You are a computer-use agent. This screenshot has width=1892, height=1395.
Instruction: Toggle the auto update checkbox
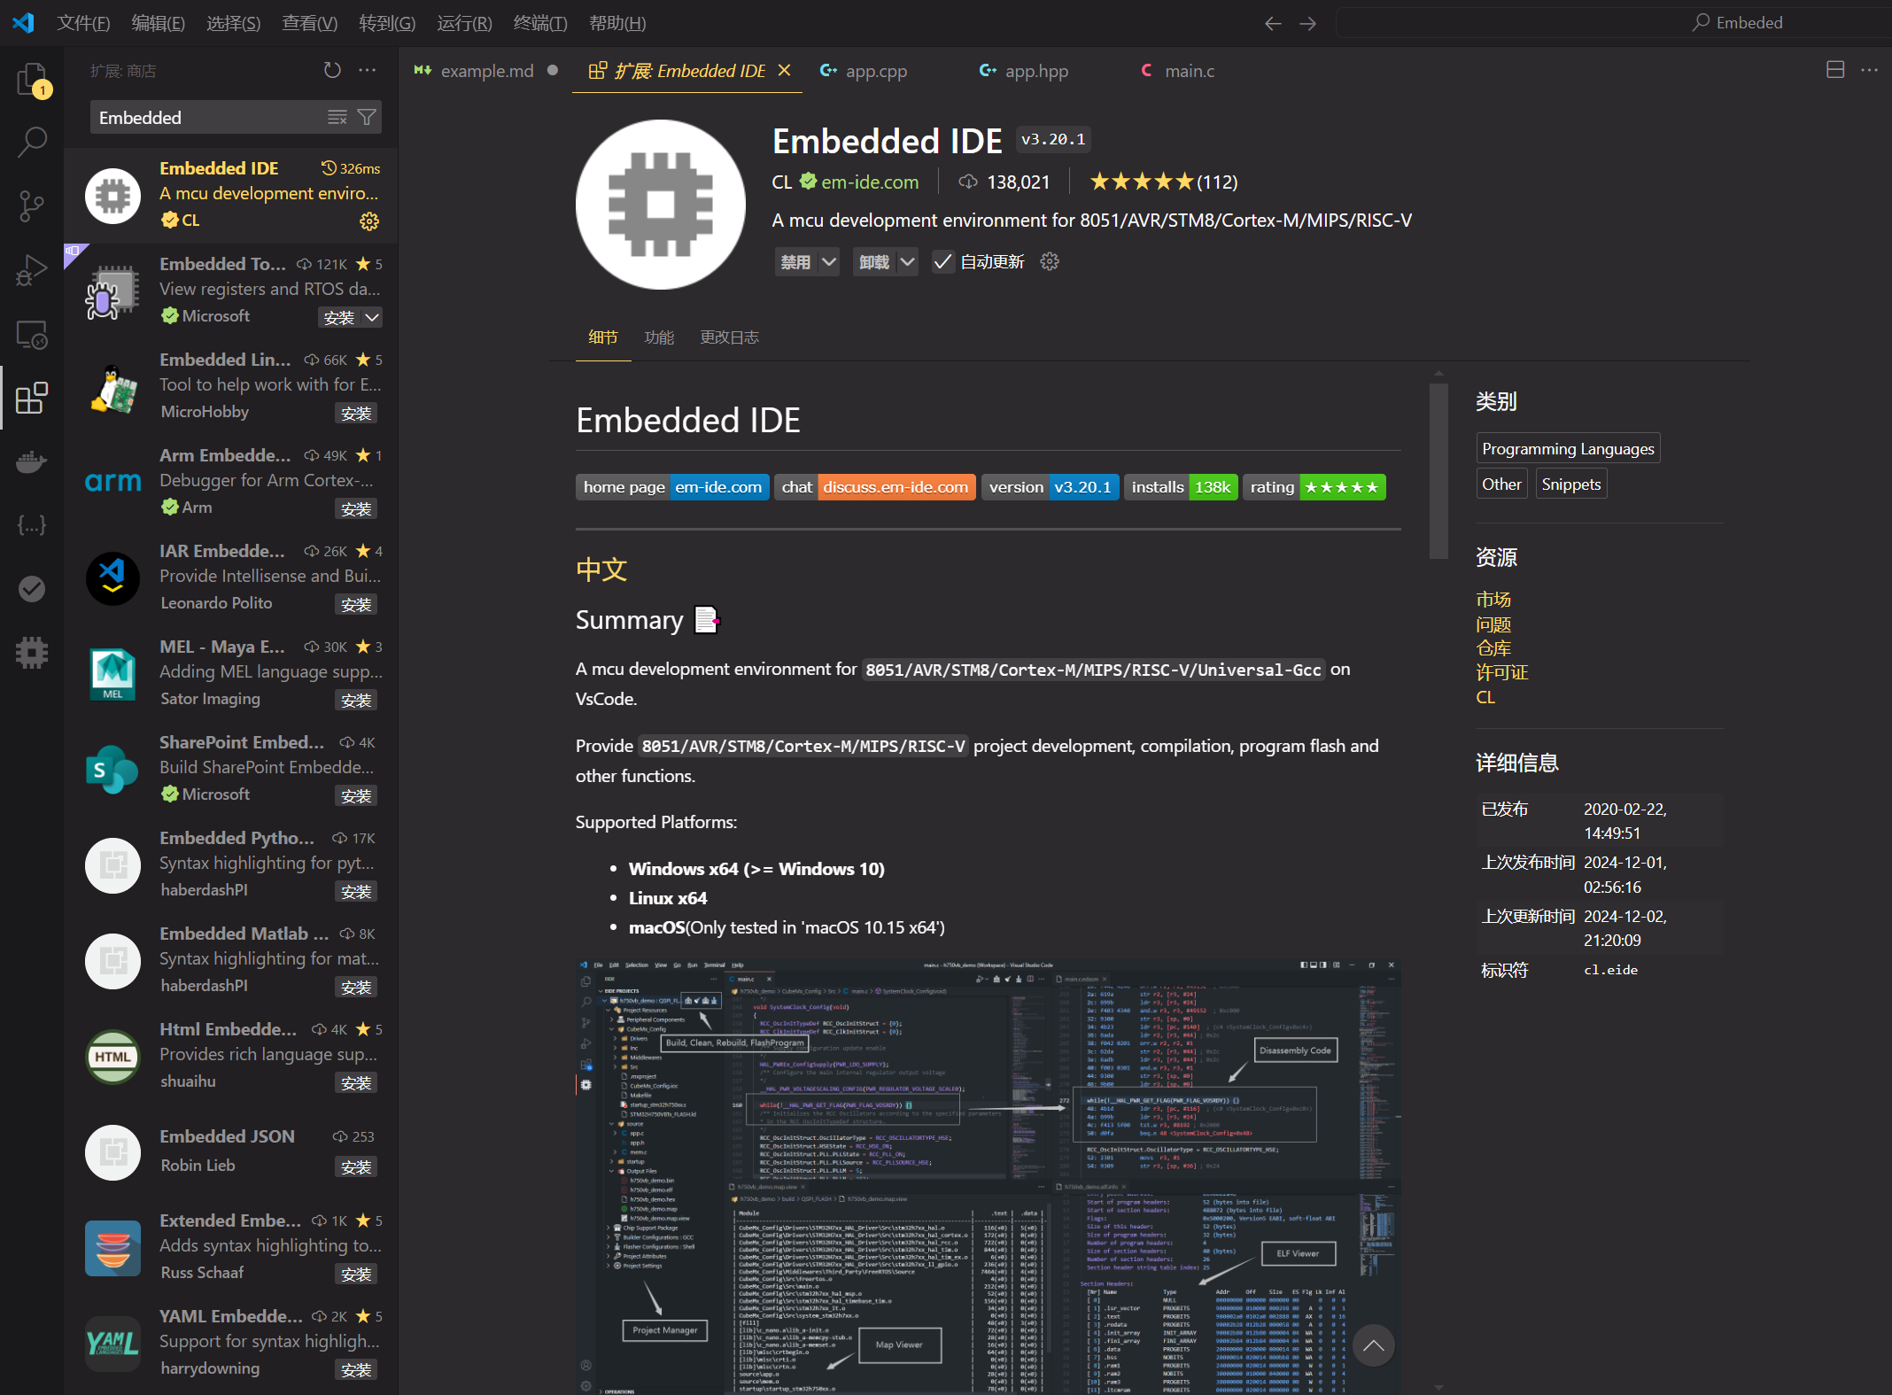(x=942, y=261)
